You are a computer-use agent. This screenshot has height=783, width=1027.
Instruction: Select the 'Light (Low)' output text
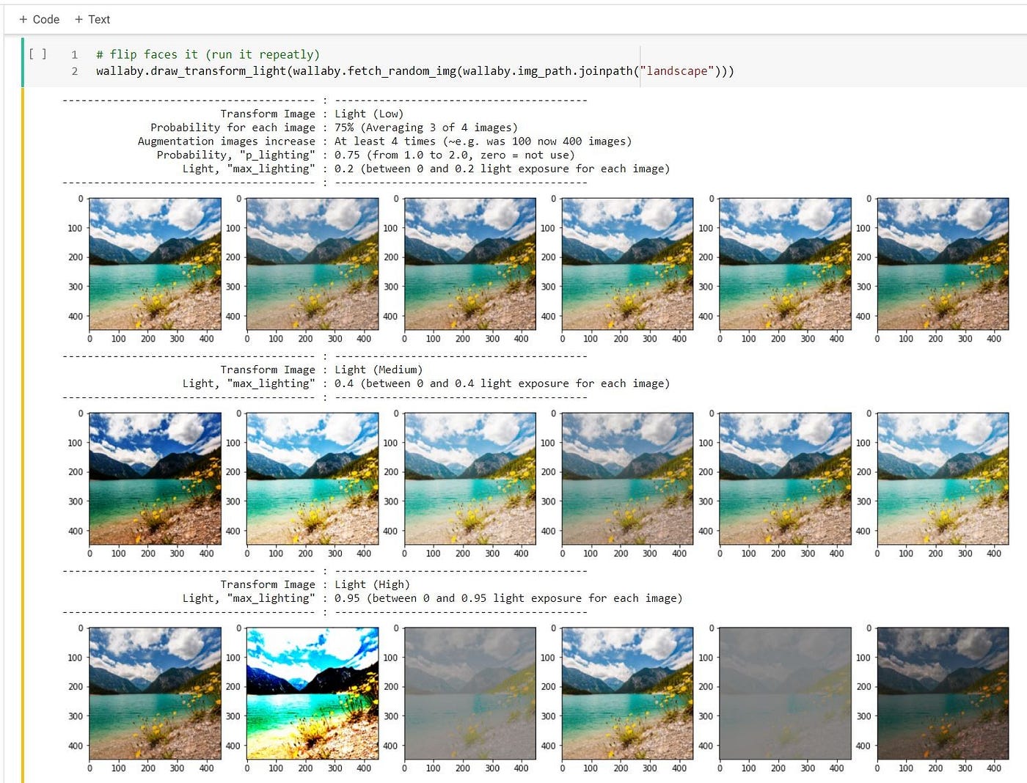click(x=369, y=114)
